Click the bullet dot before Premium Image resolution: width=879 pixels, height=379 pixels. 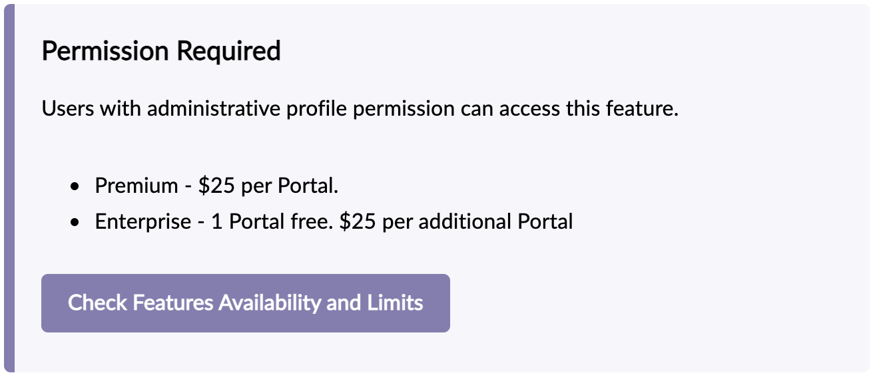[75, 187]
